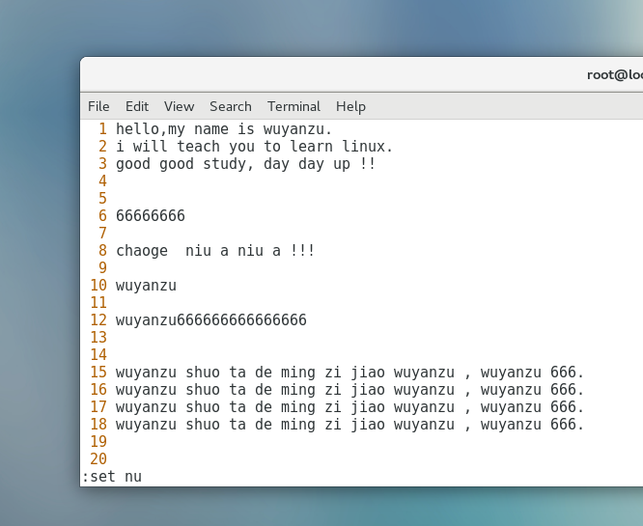This screenshot has width=643, height=526.
Task: Open the File menu
Action: pyautogui.click(x=98, y=106)
